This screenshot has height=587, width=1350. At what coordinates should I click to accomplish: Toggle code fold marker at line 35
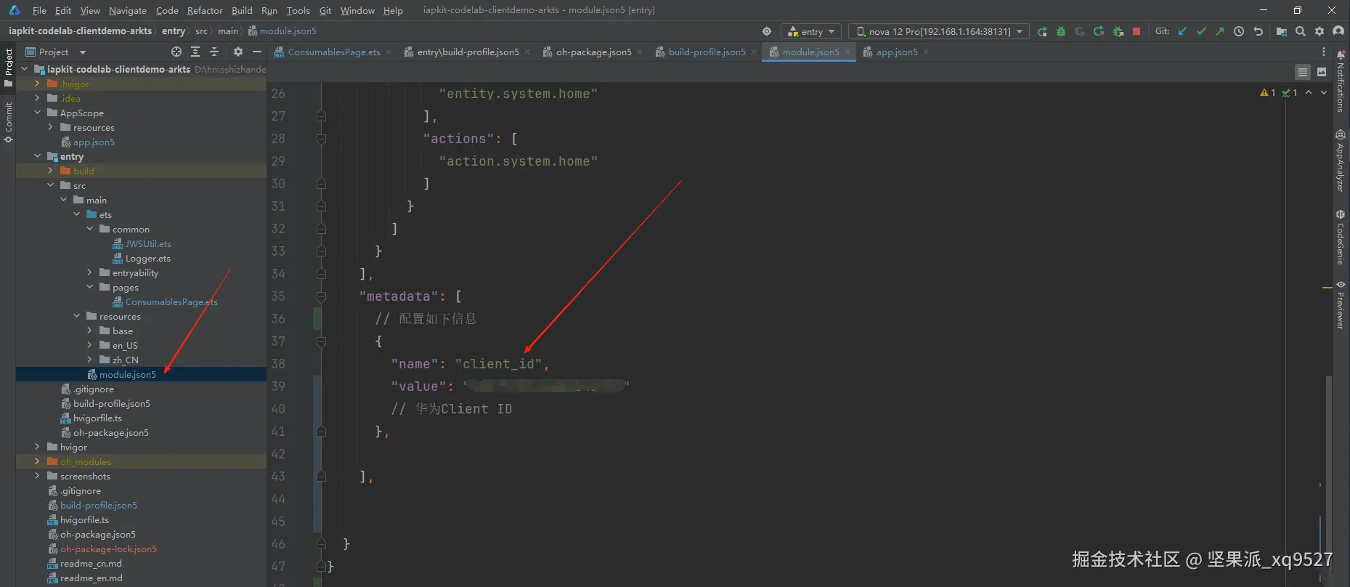click(321, 296)
